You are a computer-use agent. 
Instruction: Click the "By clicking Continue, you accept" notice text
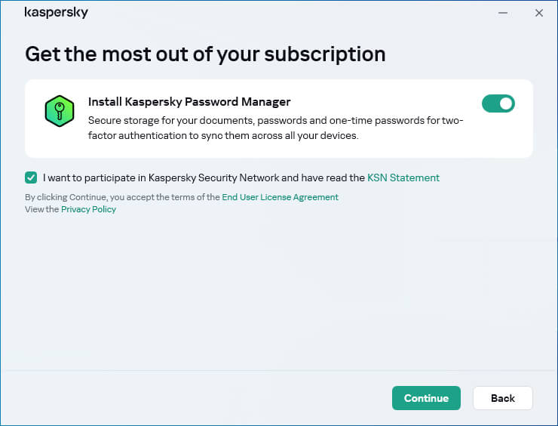[x=122, y=197]
